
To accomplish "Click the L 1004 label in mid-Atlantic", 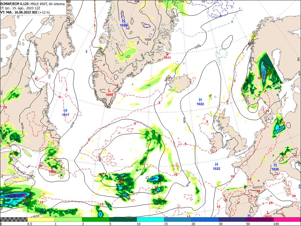I will pyautogui.click(x=121, y=180).
